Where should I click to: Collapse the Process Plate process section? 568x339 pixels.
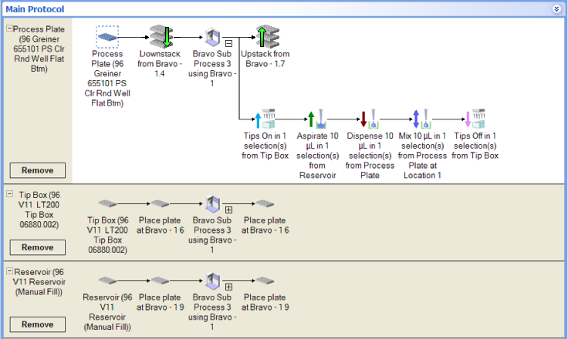coord(9,29)
